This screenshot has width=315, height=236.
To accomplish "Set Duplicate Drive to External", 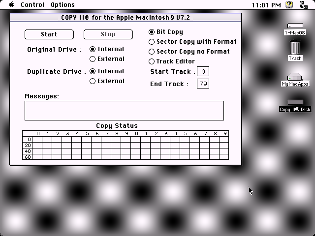I will pos(107,81).
